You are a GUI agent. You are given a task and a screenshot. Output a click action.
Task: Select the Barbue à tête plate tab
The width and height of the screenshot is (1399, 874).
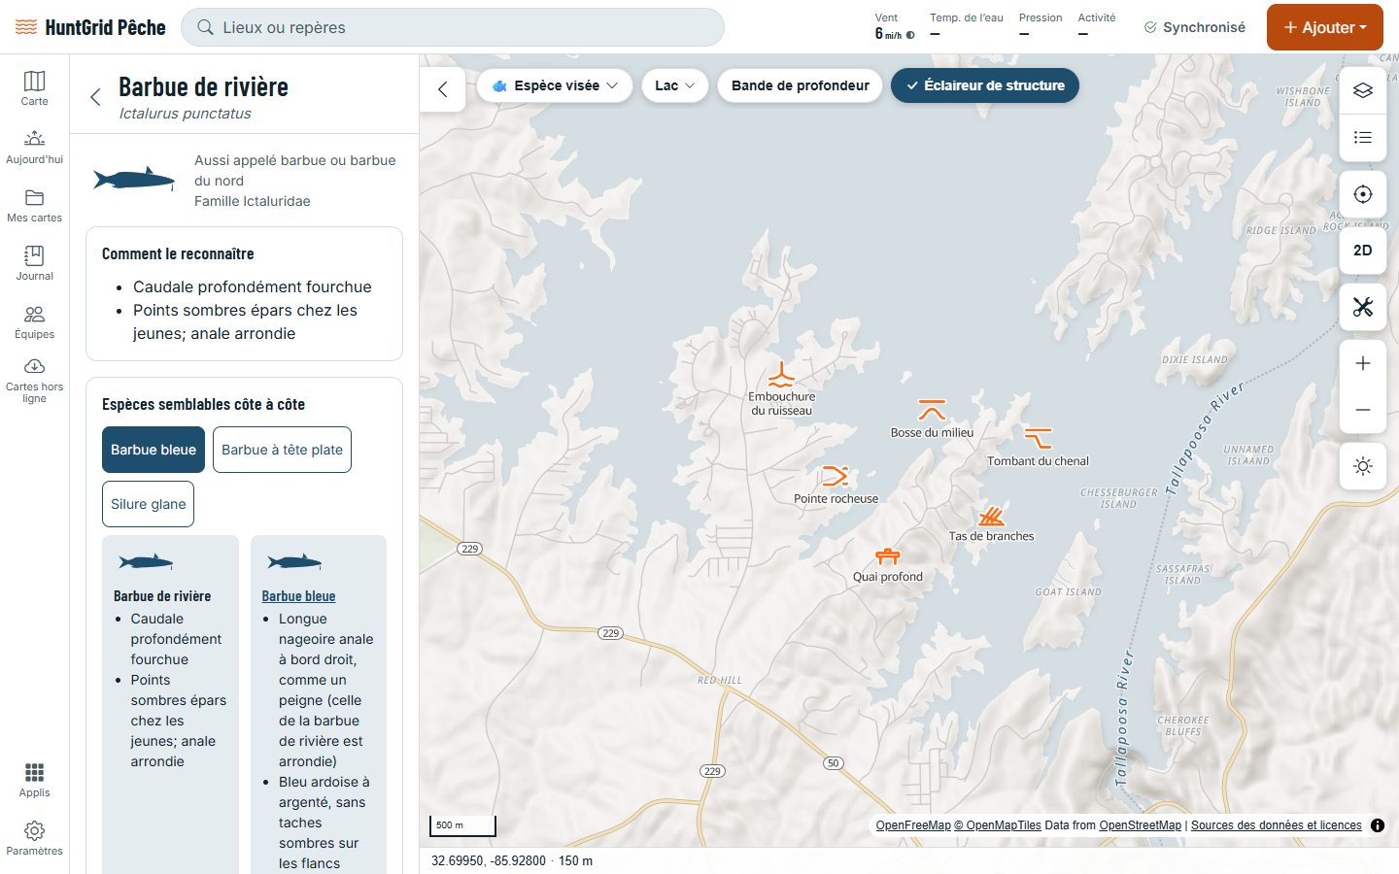click(x=282, y=450)
